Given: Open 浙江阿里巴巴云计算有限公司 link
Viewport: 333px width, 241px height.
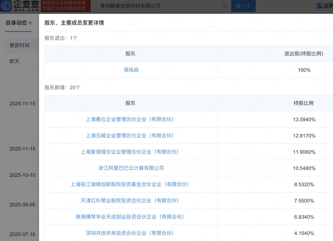Looking at the screenshot, I should [131, 168].
